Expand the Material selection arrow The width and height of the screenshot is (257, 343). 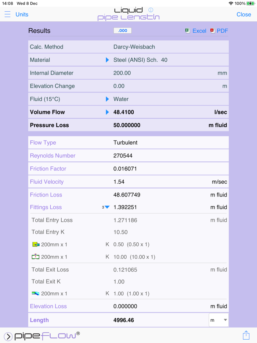pyautogui.click(x=107, y=60)
